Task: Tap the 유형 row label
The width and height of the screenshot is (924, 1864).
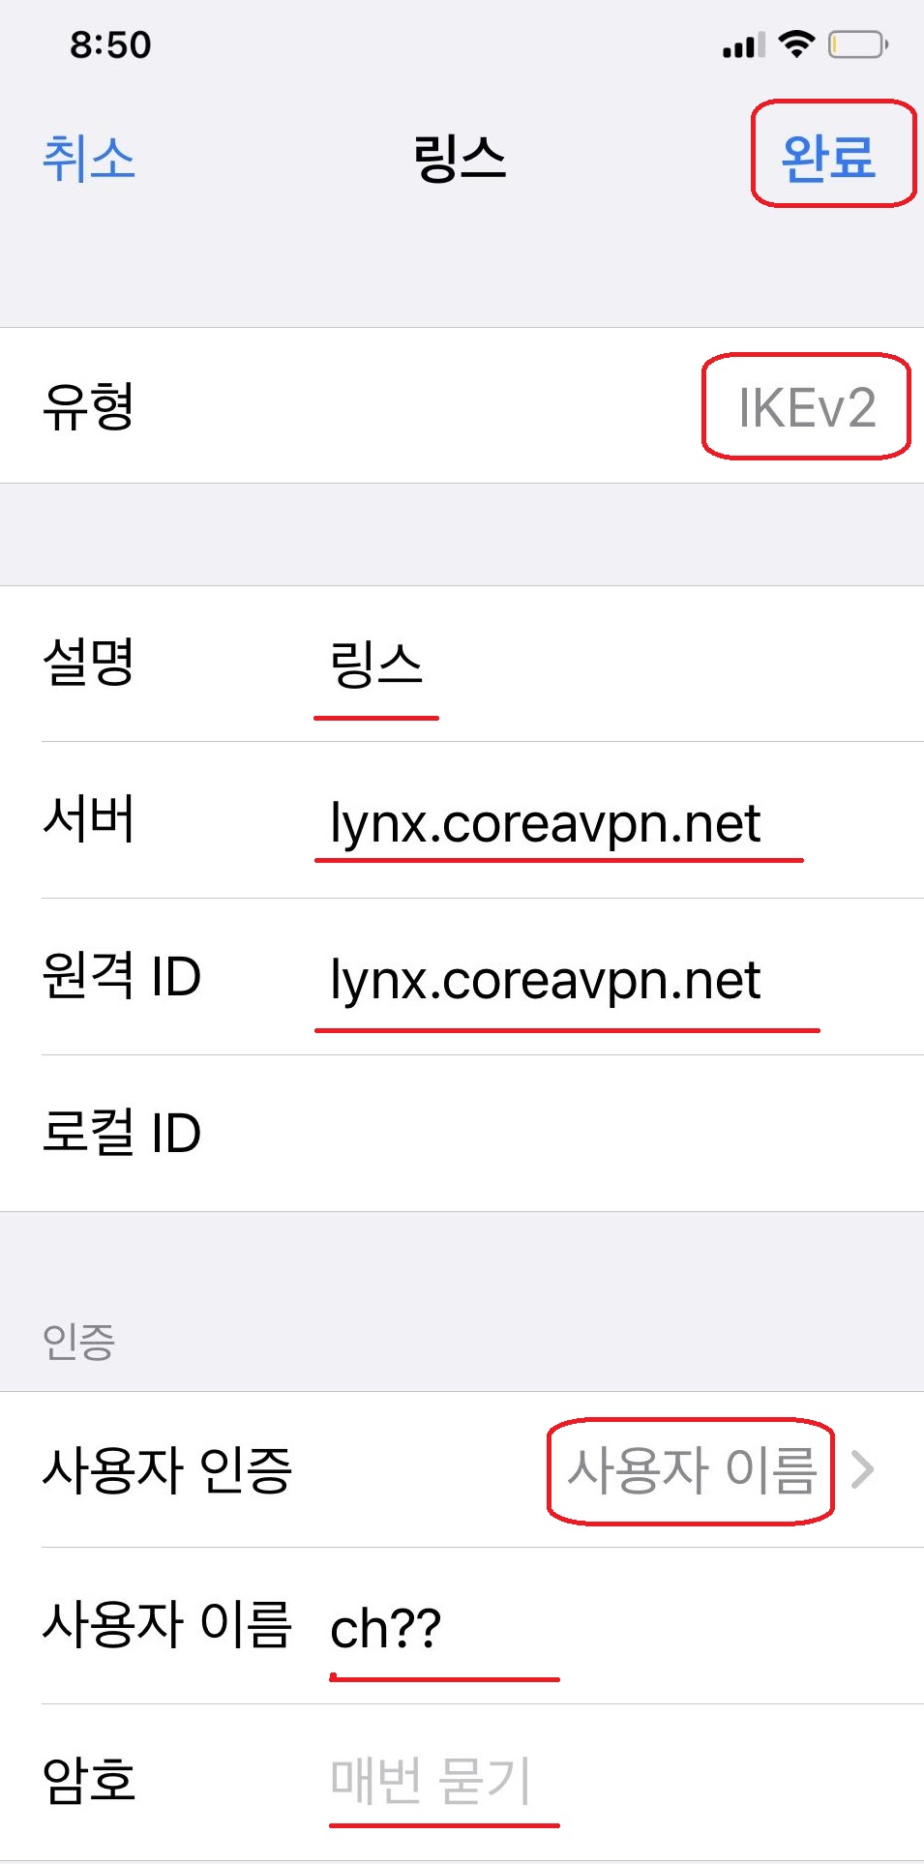Action: pos(88,406)
